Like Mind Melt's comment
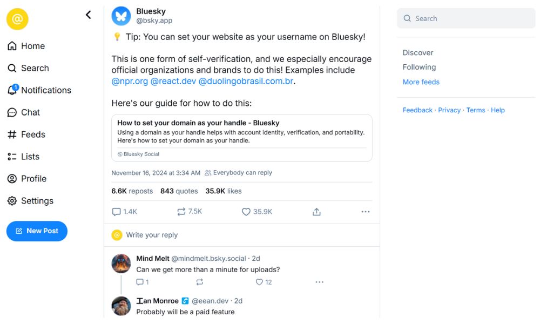 (x=259, y=282)
